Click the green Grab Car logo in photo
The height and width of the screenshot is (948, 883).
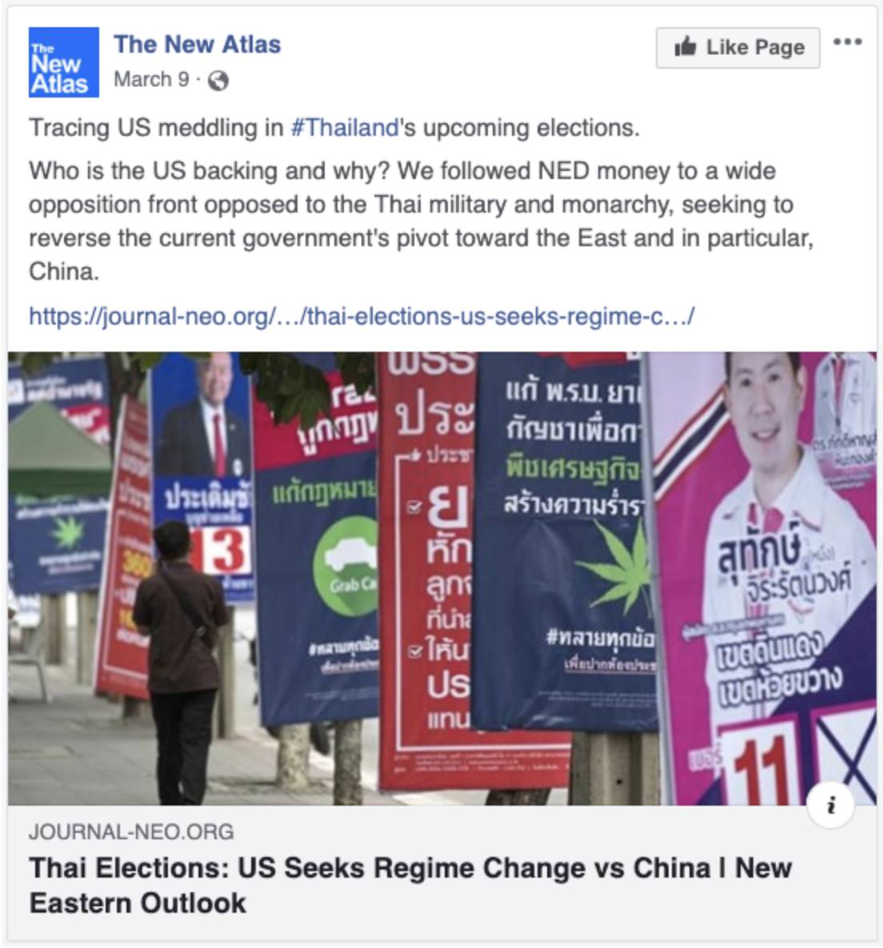(345, 566)
